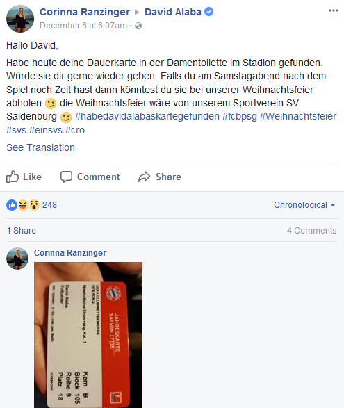Open David Alaba's page link

tap(173, 12)
